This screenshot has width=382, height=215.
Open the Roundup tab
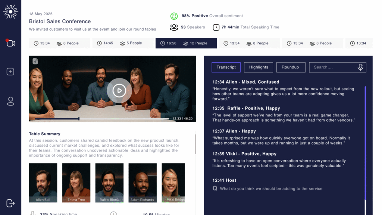click(x=291, y=67)
